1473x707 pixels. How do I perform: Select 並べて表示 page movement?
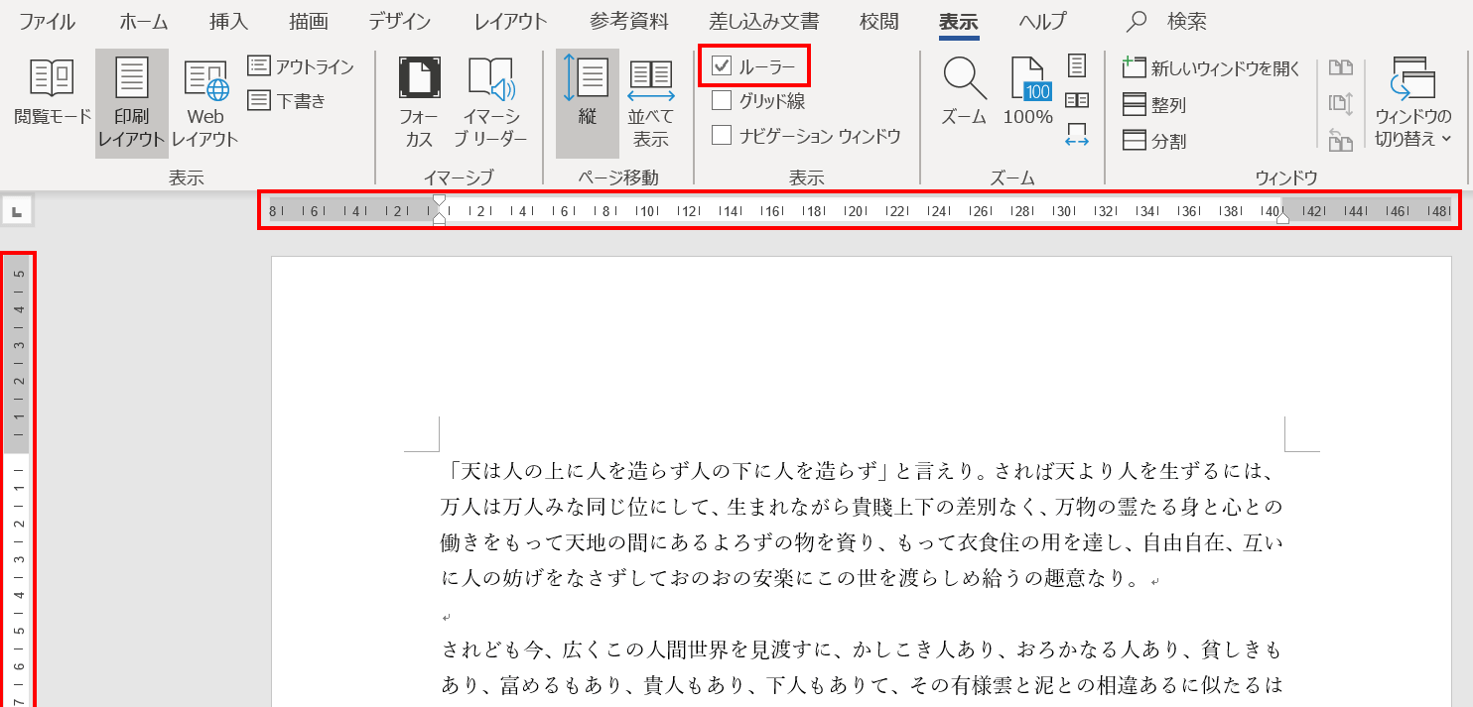click(x=651, y=103)
